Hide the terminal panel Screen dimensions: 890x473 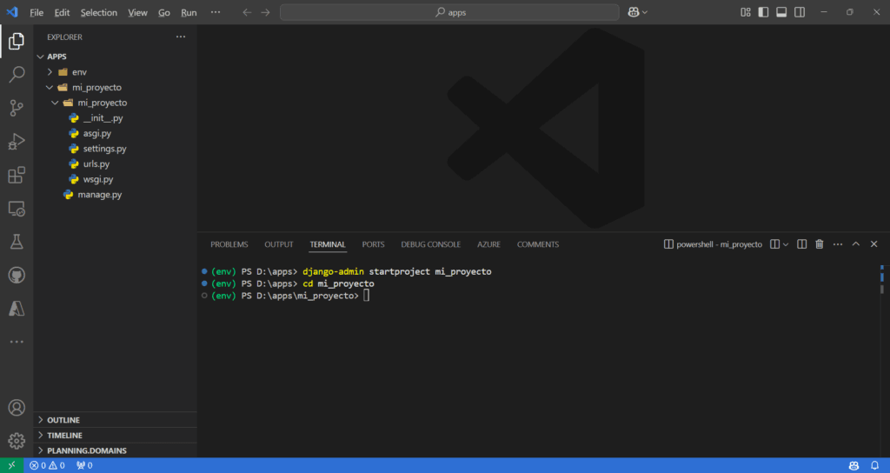(x=874, y=244)
